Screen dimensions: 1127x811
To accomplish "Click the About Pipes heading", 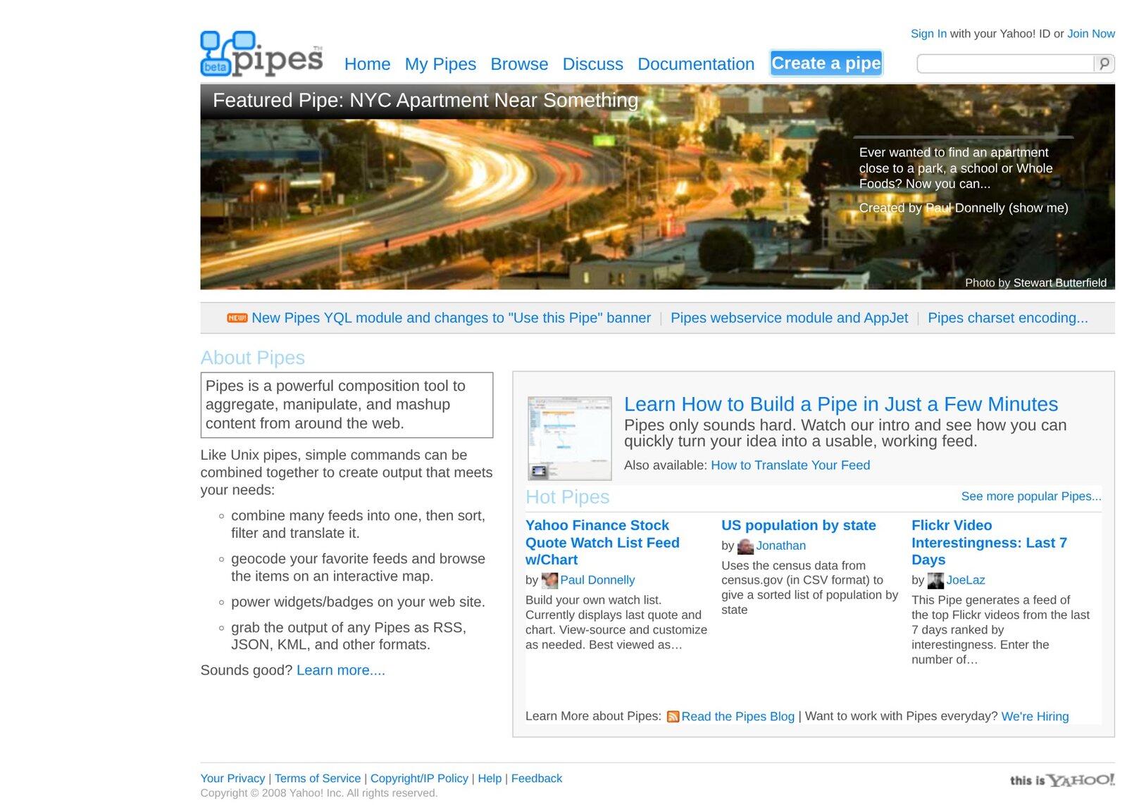I will tap(253, 358).
